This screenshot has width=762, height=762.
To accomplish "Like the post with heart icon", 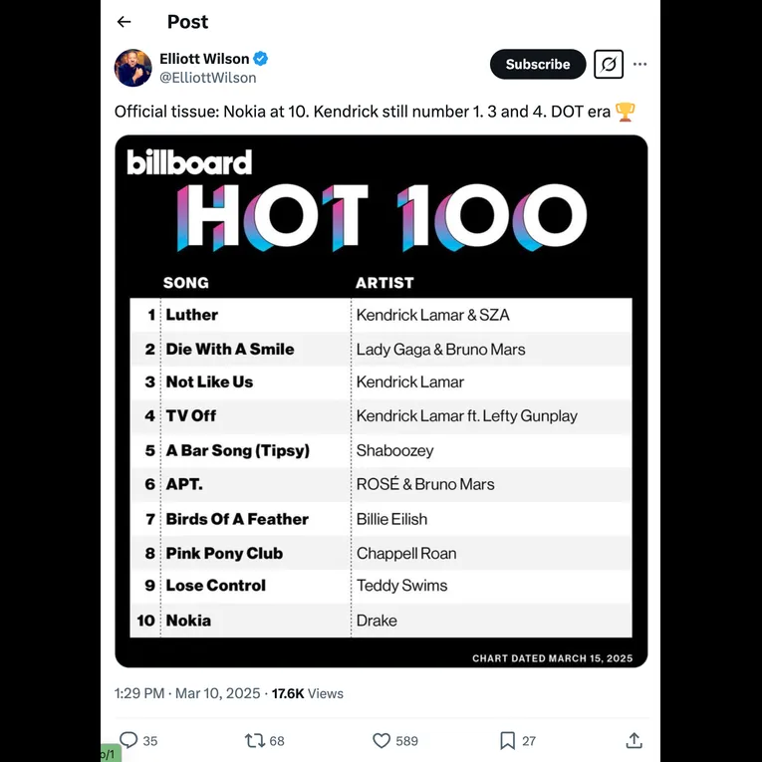I will coord(381,740).
